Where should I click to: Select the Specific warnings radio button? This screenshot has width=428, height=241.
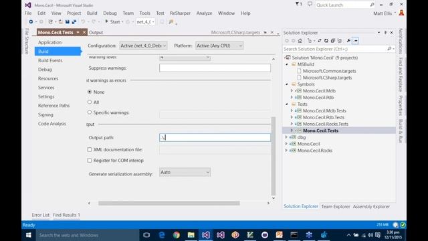coord(90,112)
